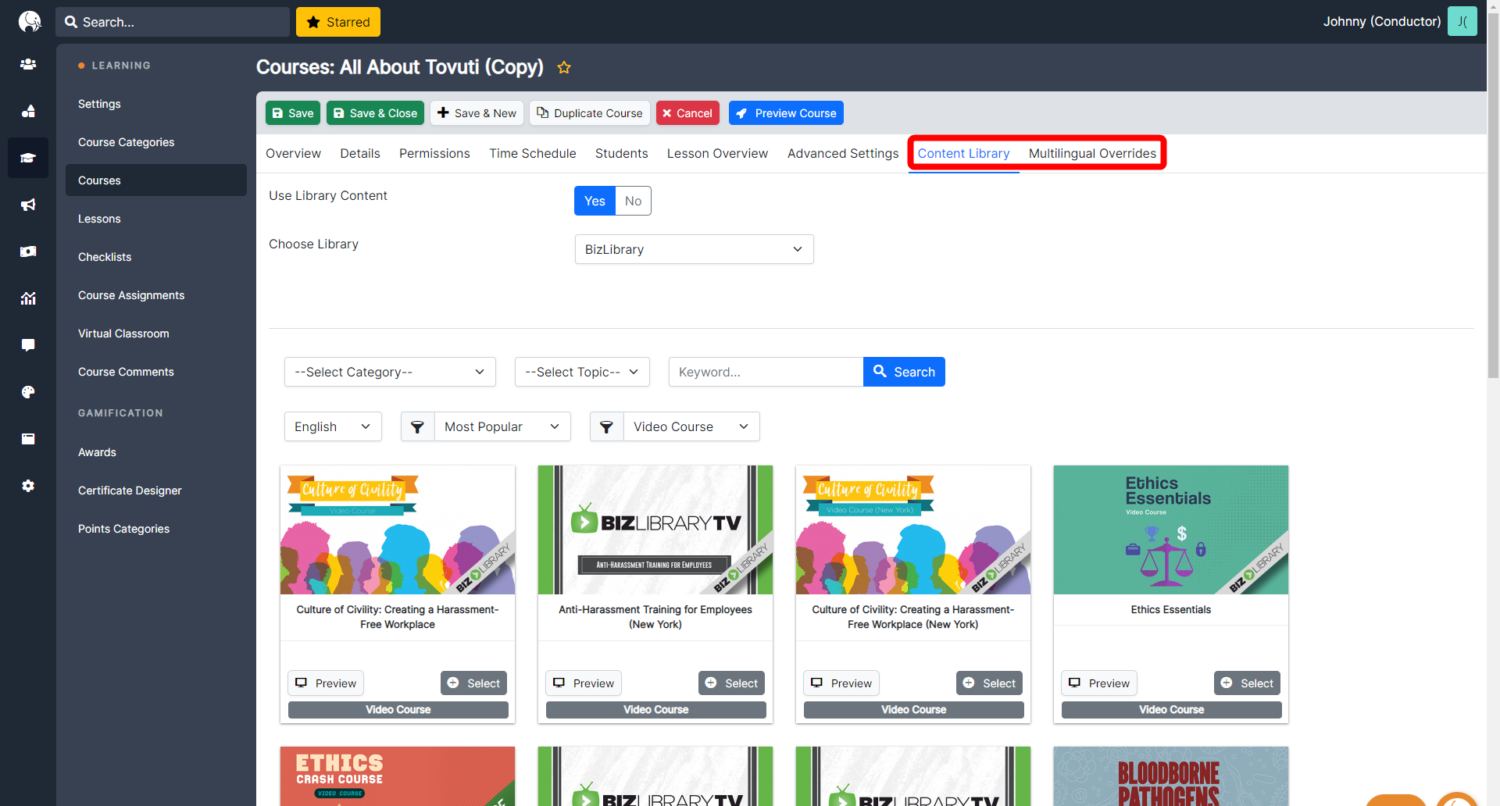Click the user avatar icon
Viewport: 1500px width, 806px height.
(x=1462, y=21)
